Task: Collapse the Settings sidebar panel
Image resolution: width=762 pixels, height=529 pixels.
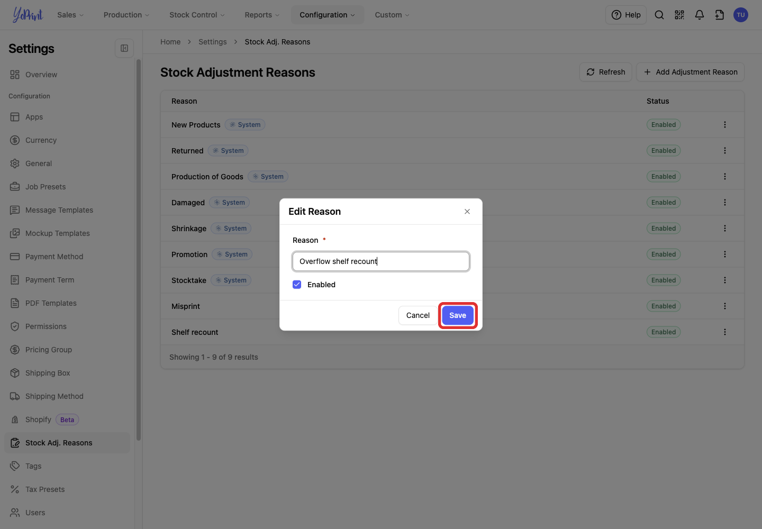Action: click(124, 48)
